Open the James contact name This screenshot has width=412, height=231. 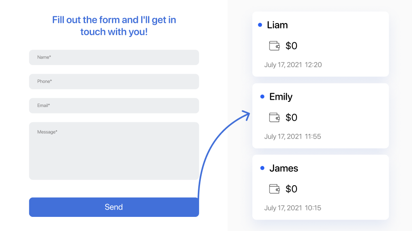283,168
